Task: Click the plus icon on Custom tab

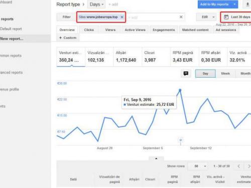Action: (61, 38)
